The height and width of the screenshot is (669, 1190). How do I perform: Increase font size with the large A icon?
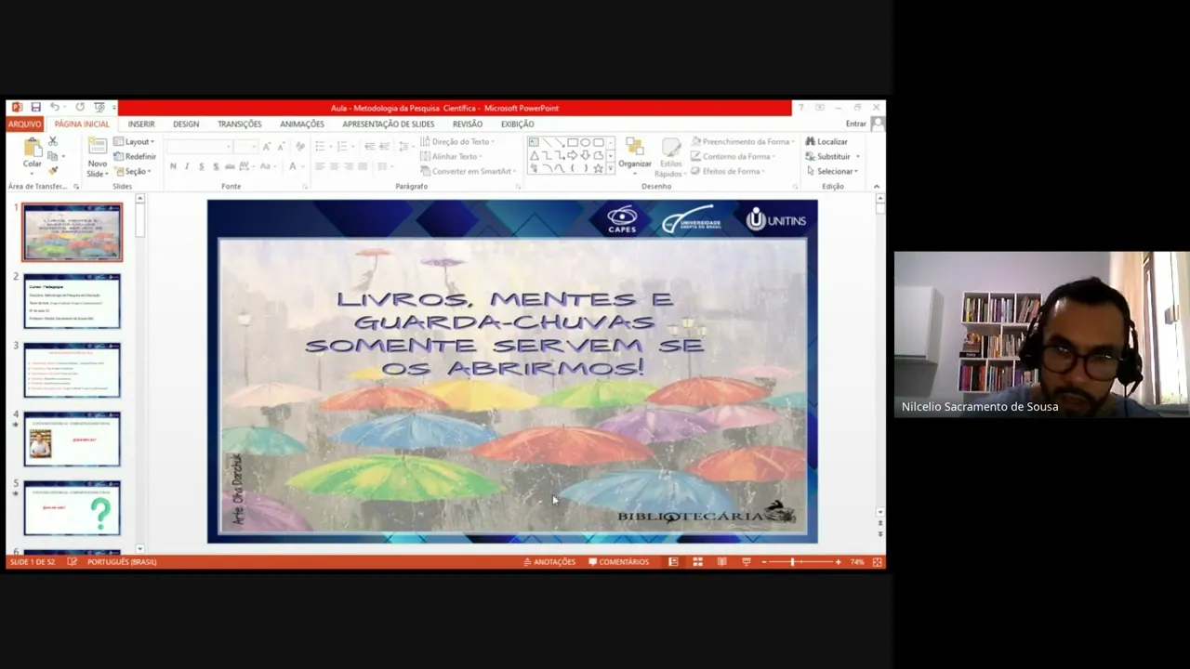pyautogui.click(x=267, y=147)
